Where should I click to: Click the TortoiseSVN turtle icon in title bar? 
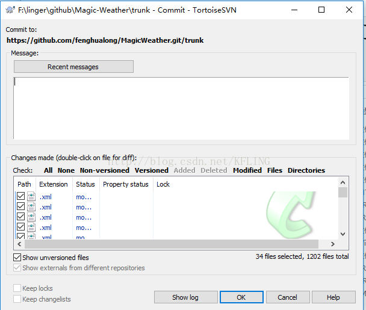[x=10, y=10]
